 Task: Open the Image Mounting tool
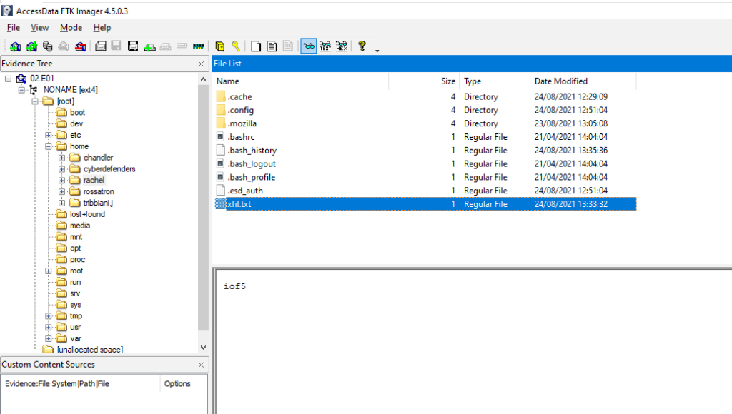[x=47, y=46]
